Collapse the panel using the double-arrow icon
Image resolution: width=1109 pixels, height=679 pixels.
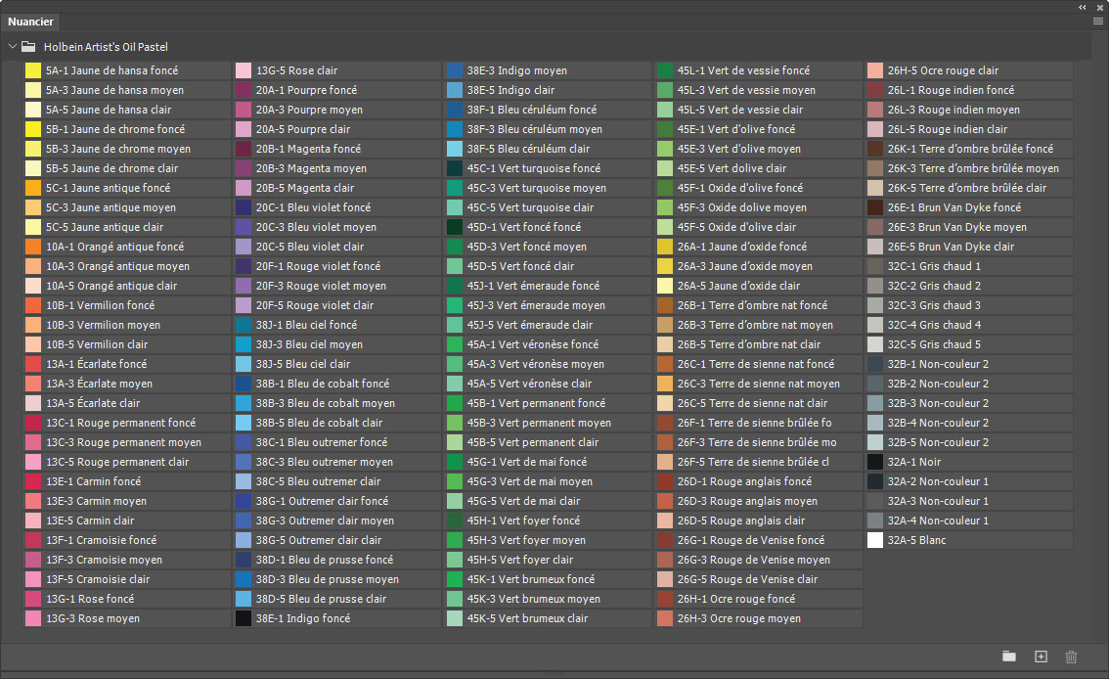coord(1083,7)
